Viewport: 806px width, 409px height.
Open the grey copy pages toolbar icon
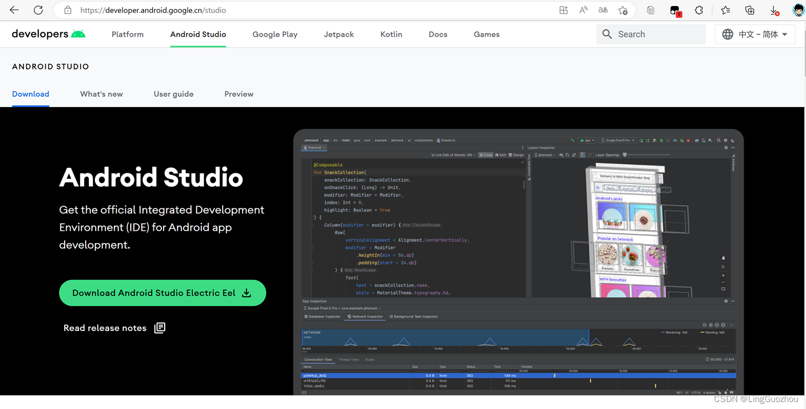click(x=651, y=10)
